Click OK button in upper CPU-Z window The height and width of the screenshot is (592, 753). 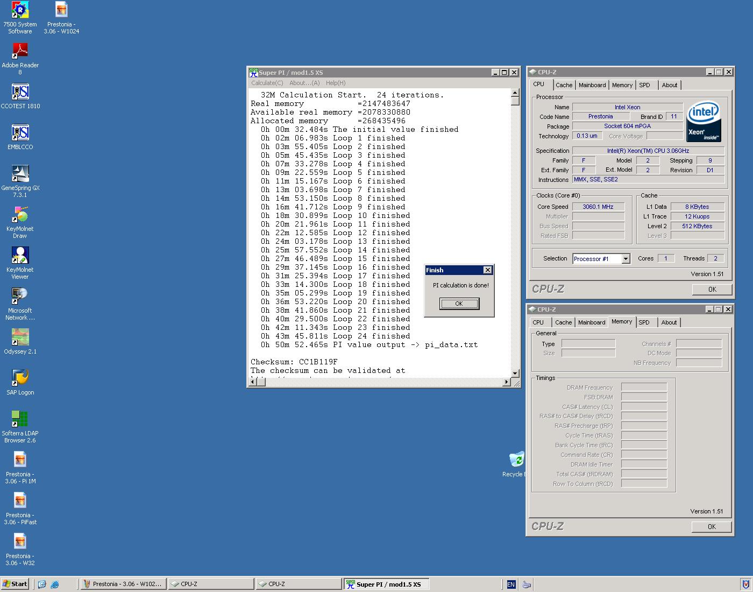point(712,289)
